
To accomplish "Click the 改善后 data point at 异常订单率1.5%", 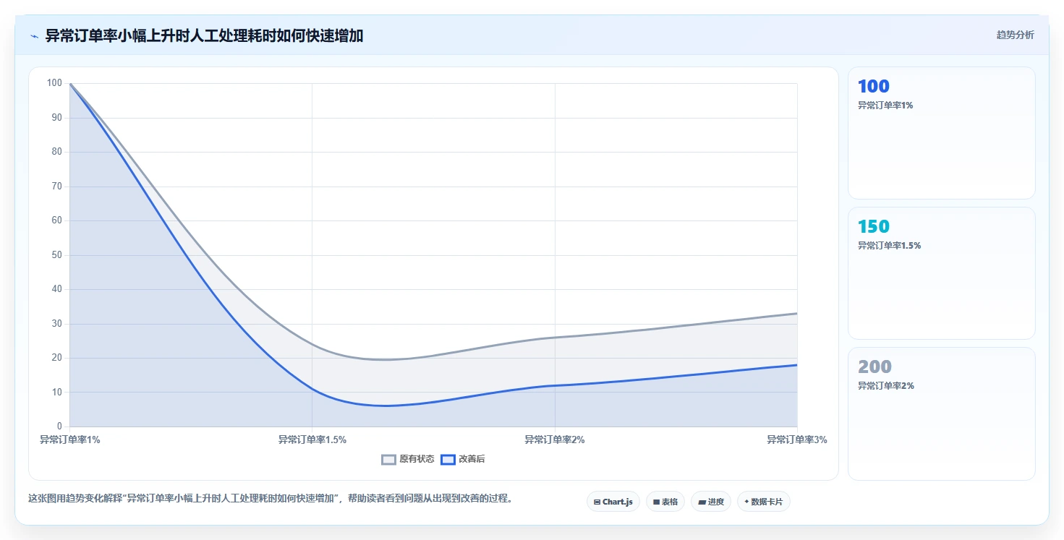I will click(x=312, y=389).
